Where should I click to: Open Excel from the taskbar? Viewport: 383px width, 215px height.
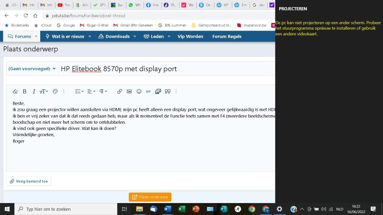pyautogui.click(x=181, y=209)
